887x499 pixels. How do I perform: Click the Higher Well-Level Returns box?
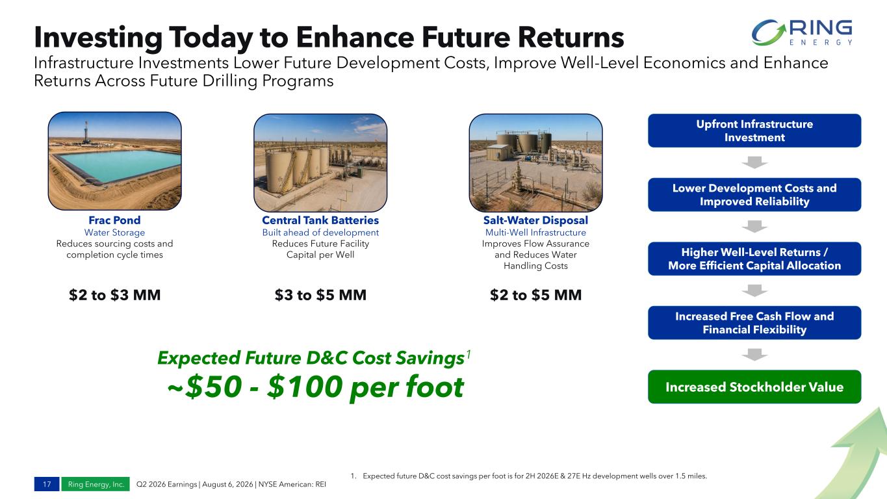point(754,259)
